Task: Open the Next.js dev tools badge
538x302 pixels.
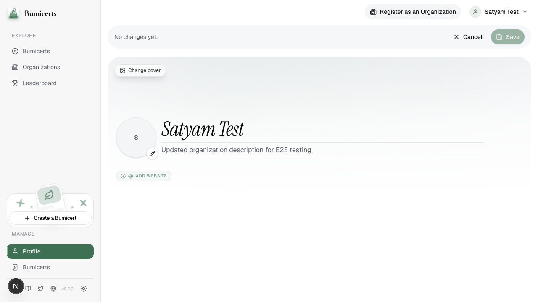Action: point(16,286)
